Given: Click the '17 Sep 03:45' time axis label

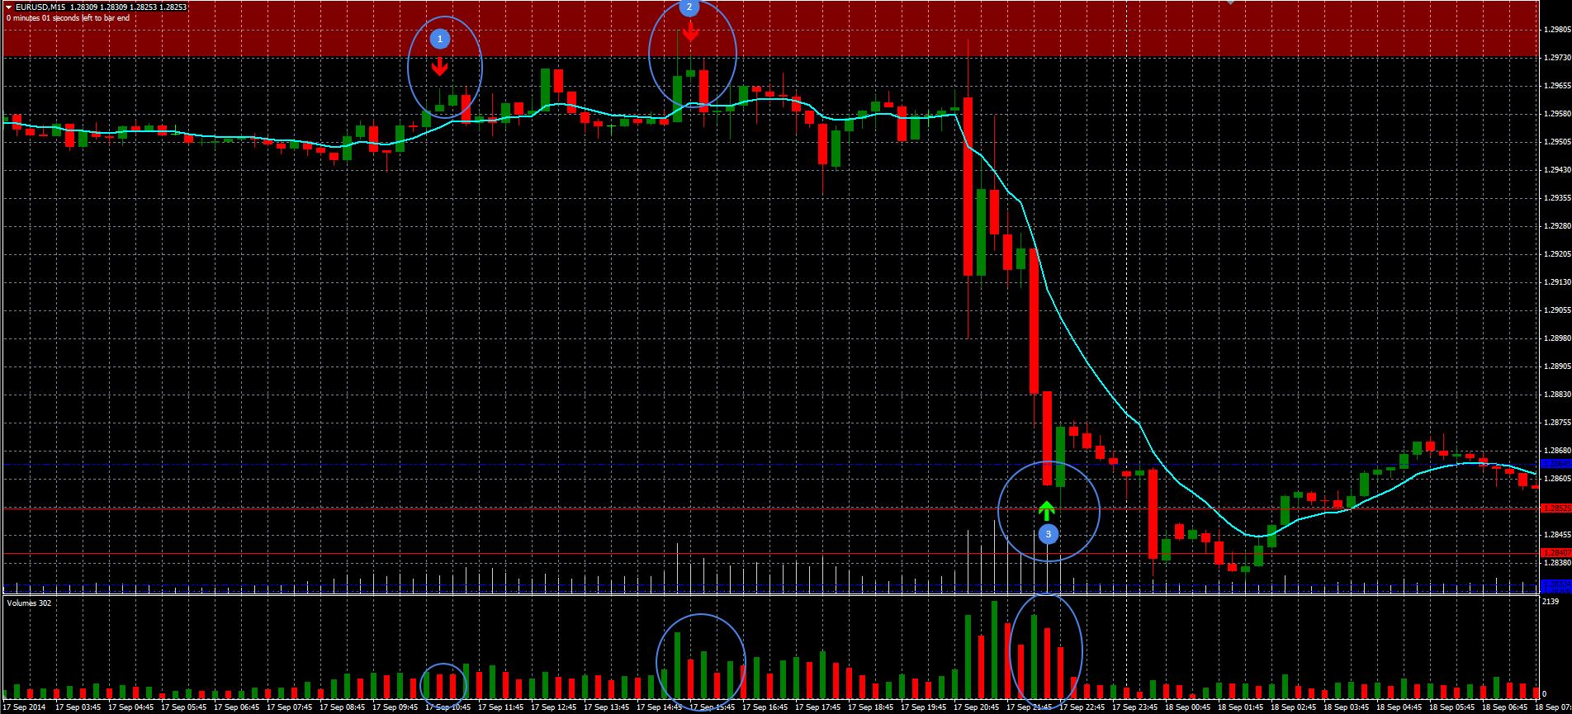Looking at the screenshot, I should (78, 707).
